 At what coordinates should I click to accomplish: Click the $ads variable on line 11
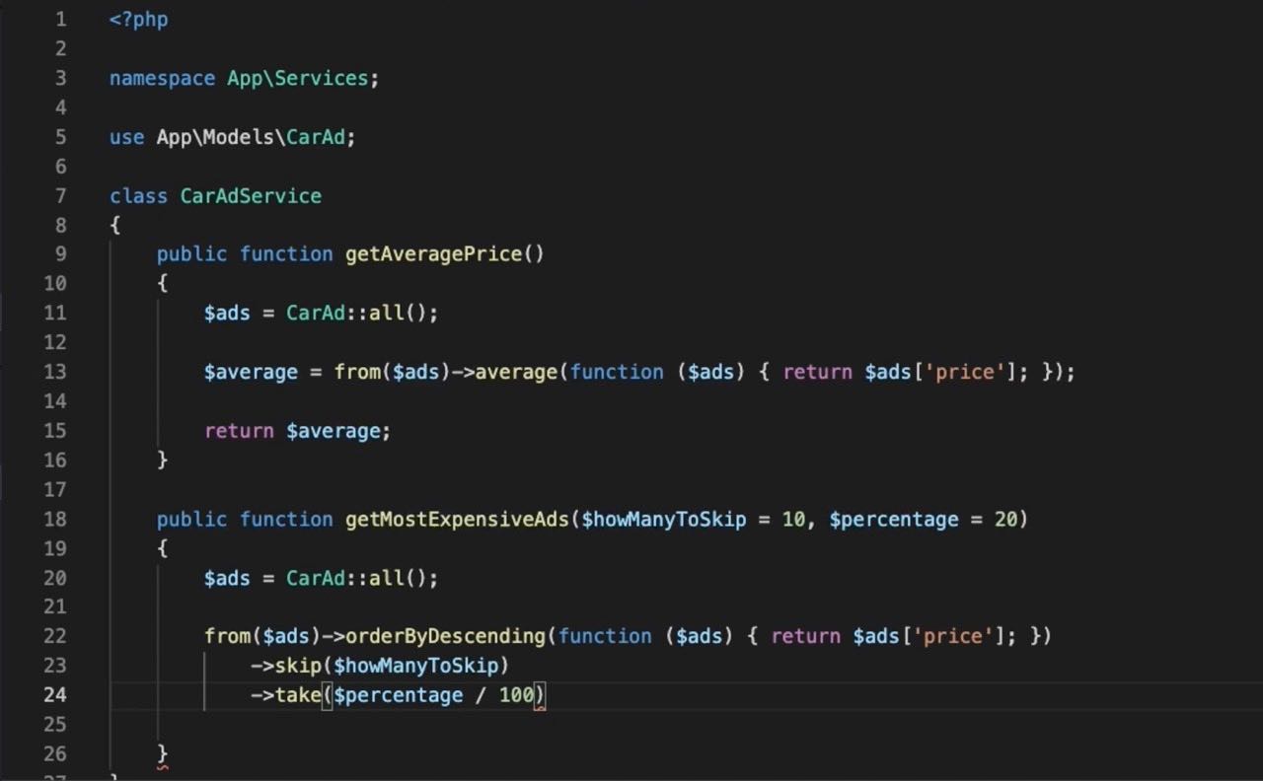tap(226, 313)
